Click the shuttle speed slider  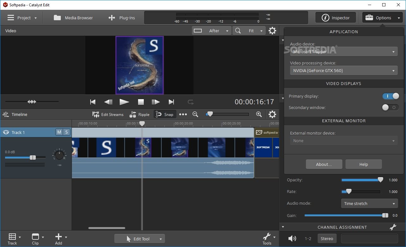click(x=32, y=102)
